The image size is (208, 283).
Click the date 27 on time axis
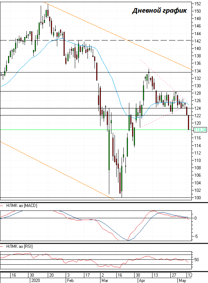pos(174,275)
